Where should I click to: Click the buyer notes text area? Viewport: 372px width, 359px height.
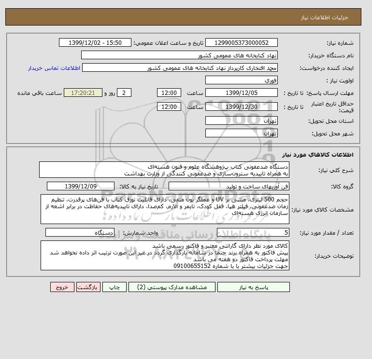point(165,255)
